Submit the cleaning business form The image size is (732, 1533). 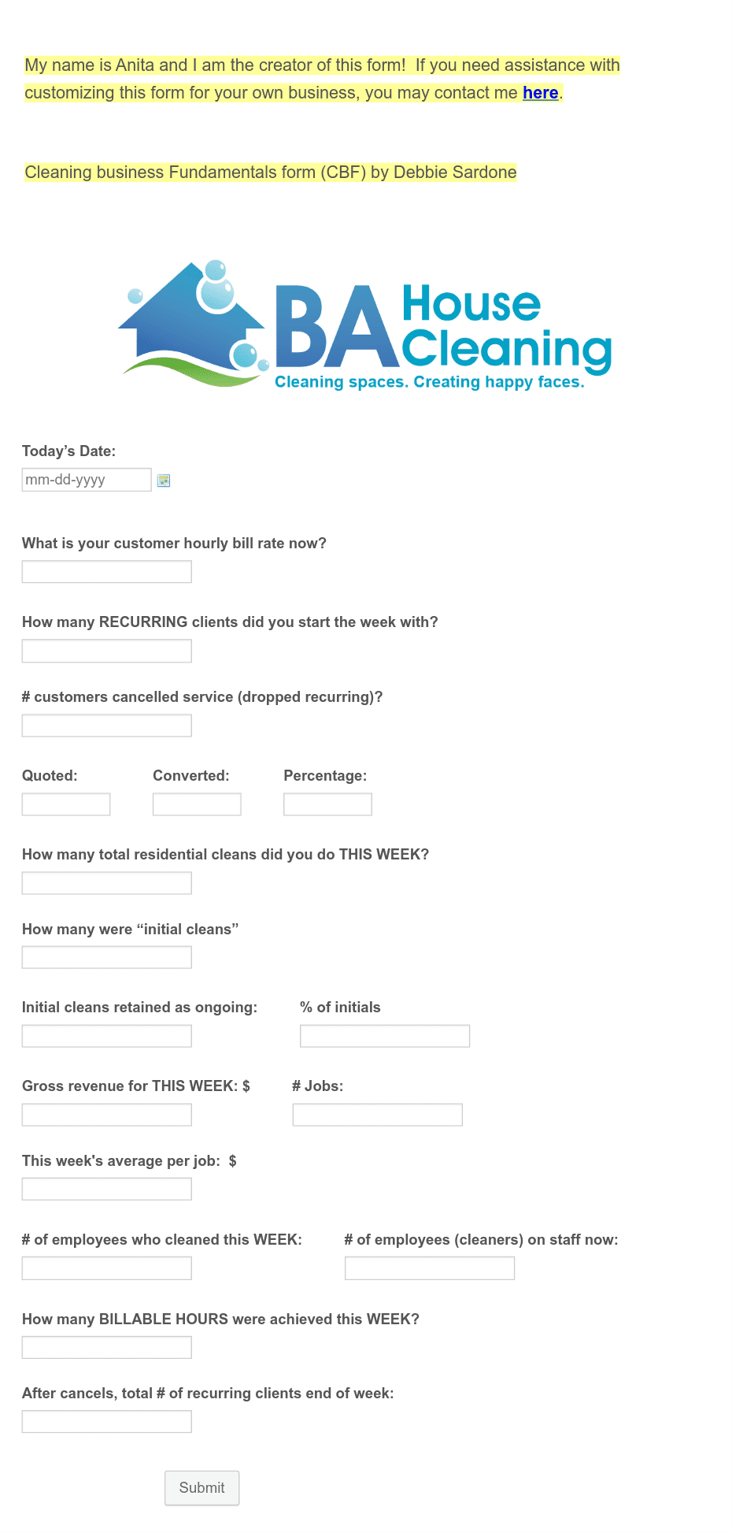(201, 1487)
